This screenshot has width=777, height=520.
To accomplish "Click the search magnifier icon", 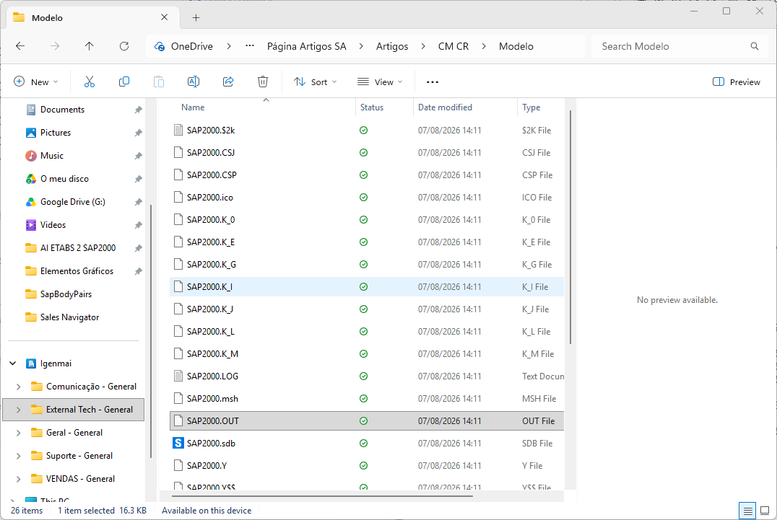I will tap(754, 46).
